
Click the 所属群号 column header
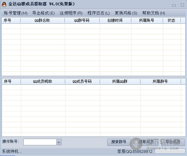pos(160,81)
